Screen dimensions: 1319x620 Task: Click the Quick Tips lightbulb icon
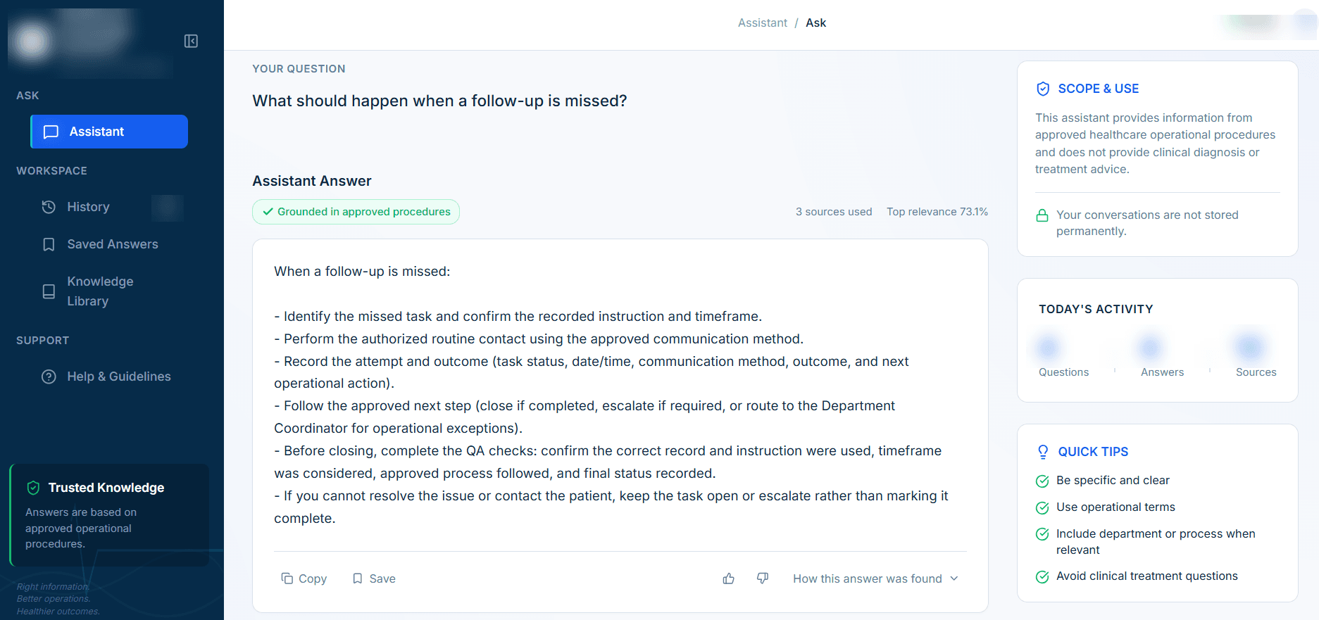1043,452
